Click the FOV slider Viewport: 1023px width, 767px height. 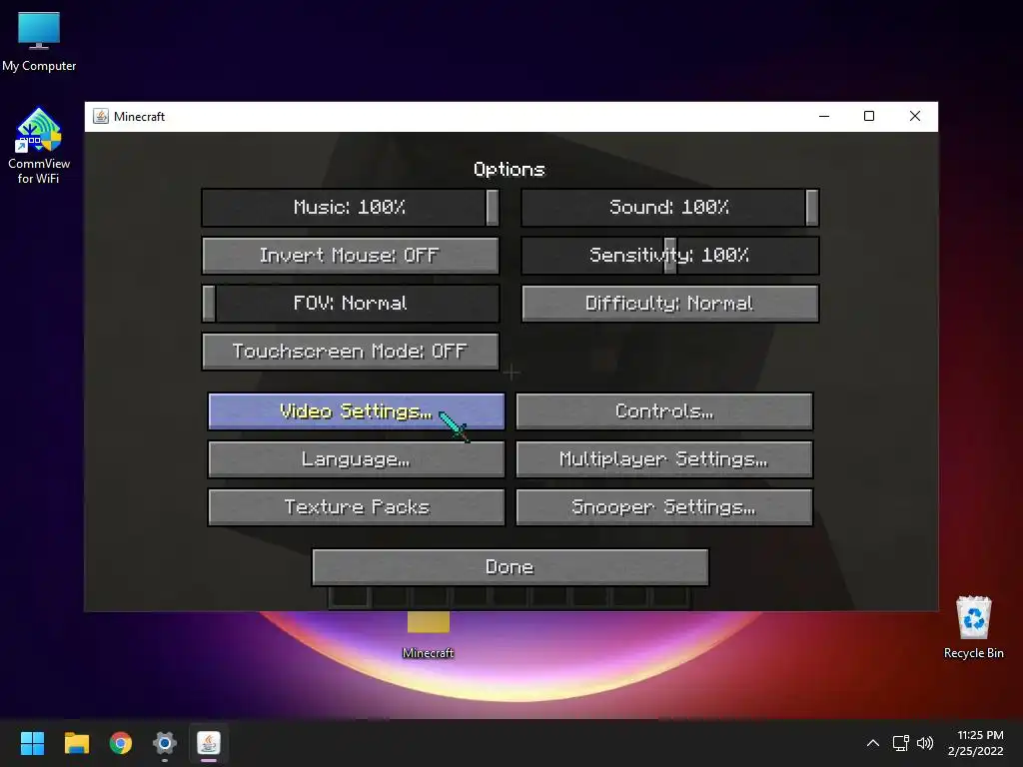pos(351,304)
